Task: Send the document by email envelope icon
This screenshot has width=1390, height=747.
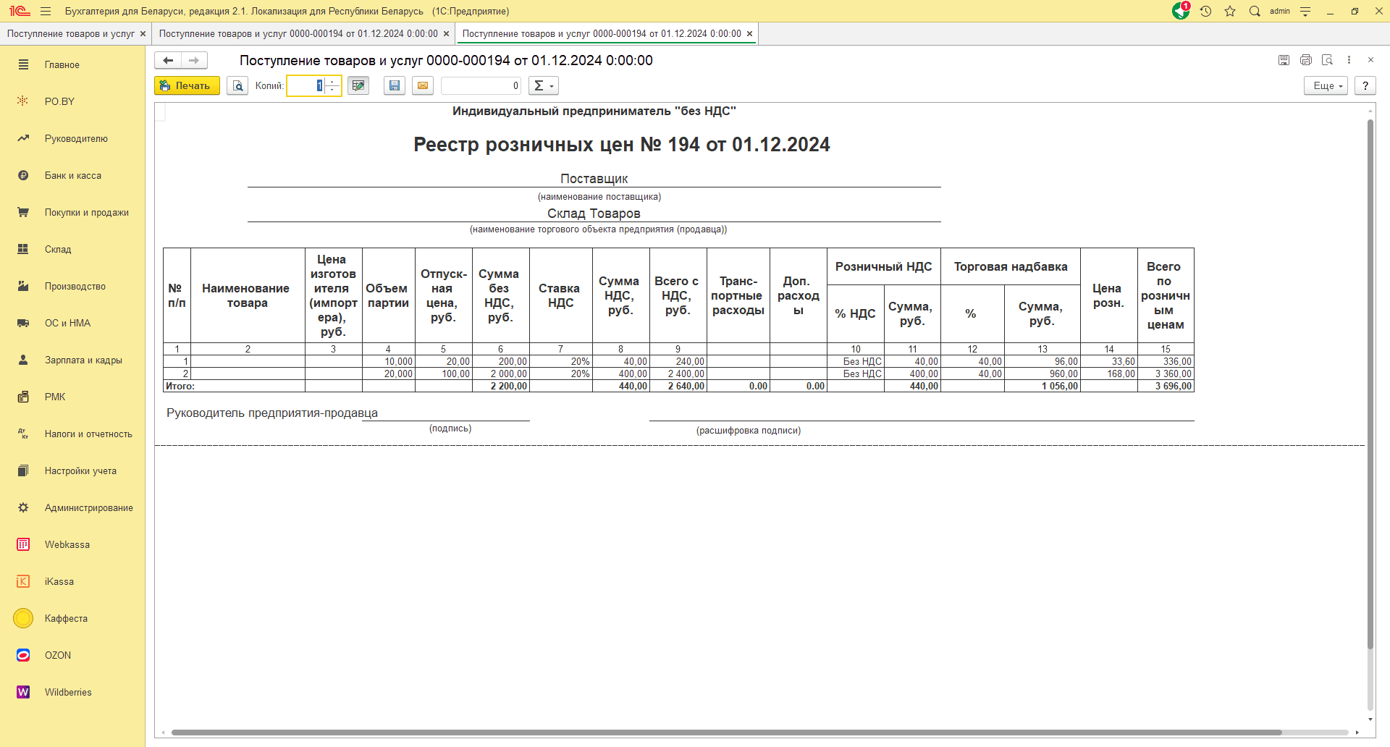Action: [423, 85]
